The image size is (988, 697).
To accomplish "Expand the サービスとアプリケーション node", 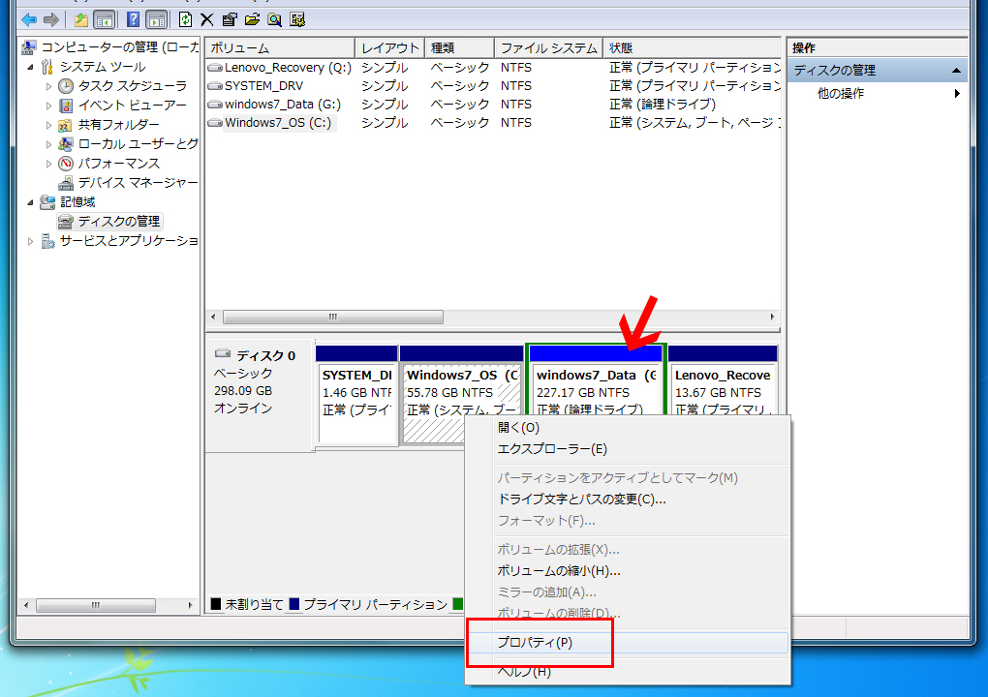I will 30,241.
